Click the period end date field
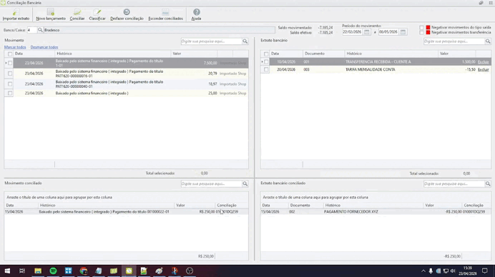The width and height of the screenshot is (495, 277). [x=388, y=32]
